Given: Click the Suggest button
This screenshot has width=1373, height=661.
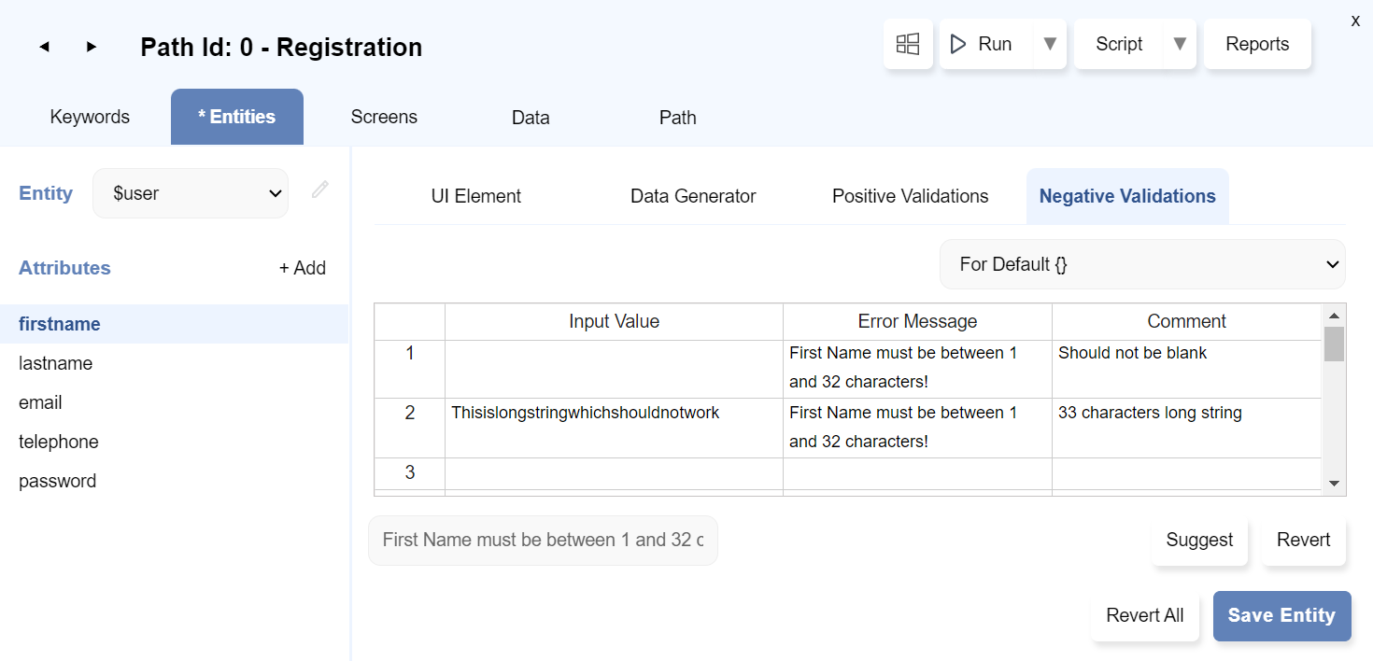Looking at the screenshot, I should [x=1199, y=540].
